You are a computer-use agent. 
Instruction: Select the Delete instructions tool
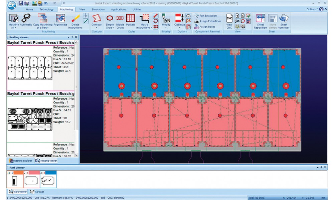[75, 21]
